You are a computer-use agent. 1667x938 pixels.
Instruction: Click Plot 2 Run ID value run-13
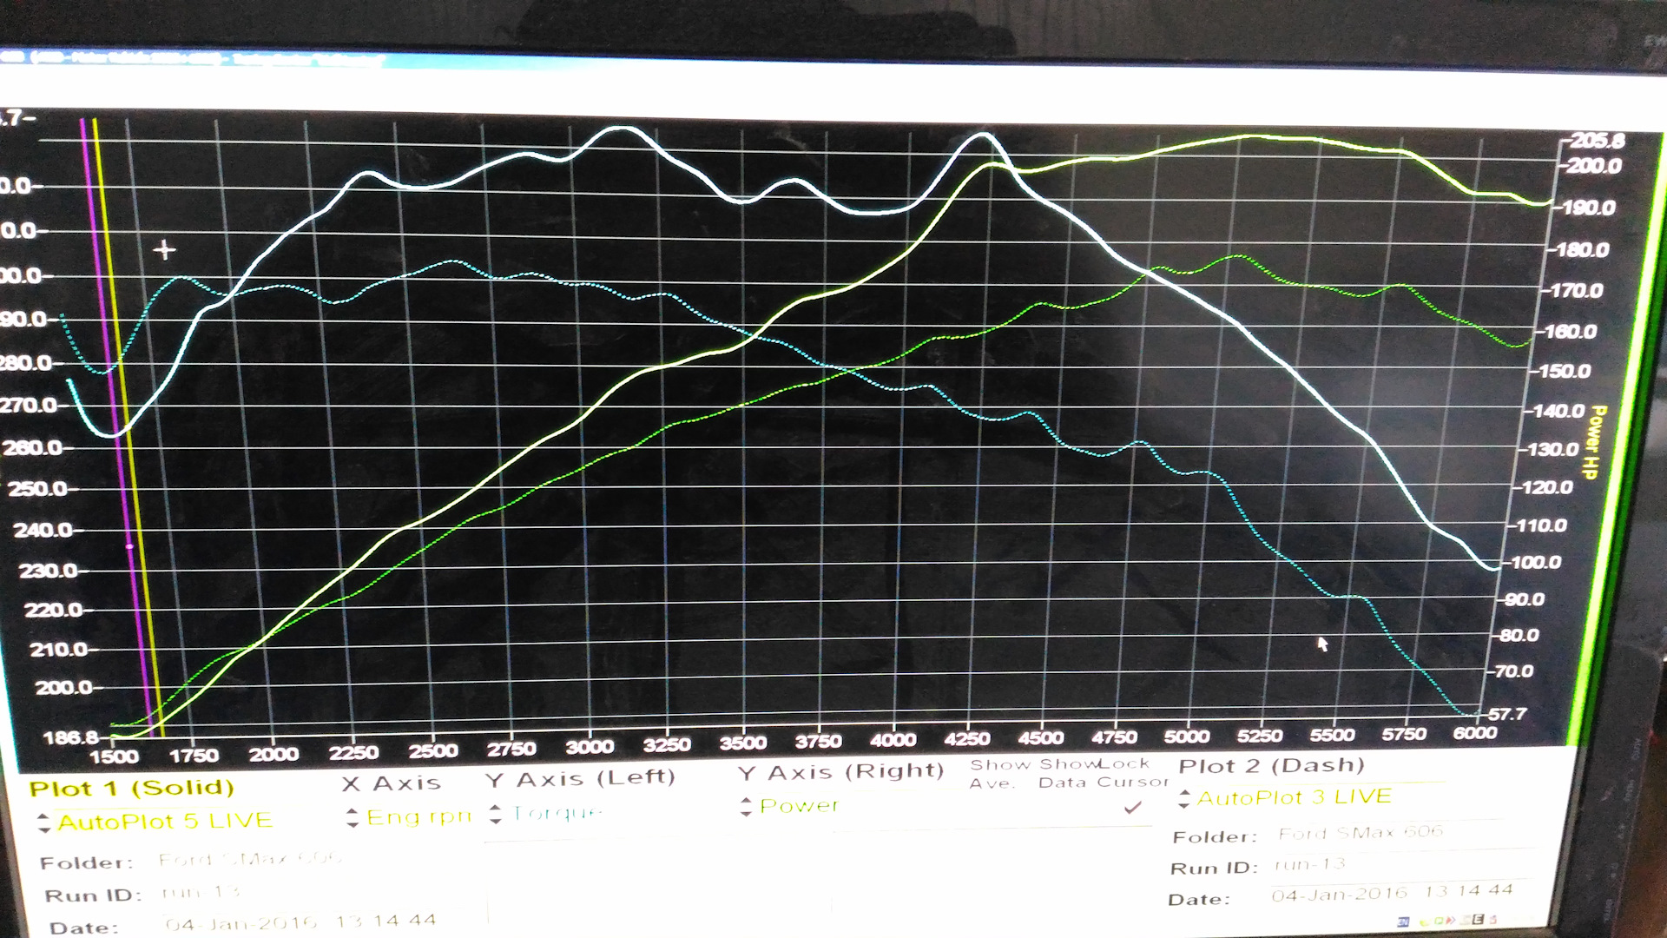click(1310, 864)
